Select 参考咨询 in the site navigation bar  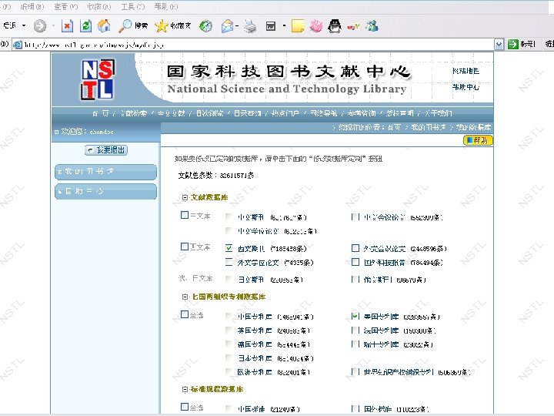click(362, 113)
